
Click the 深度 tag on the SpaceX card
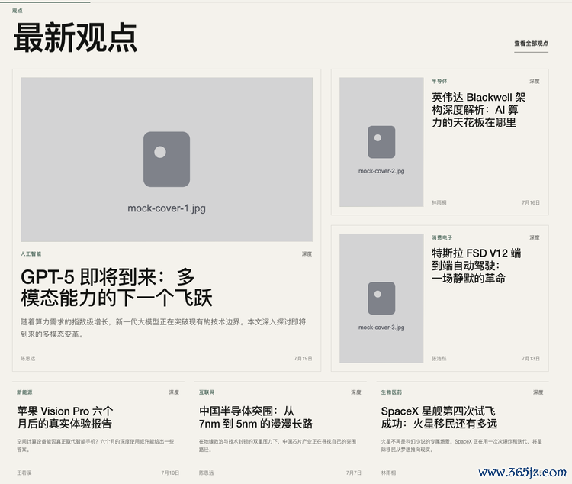click(538, 392)
